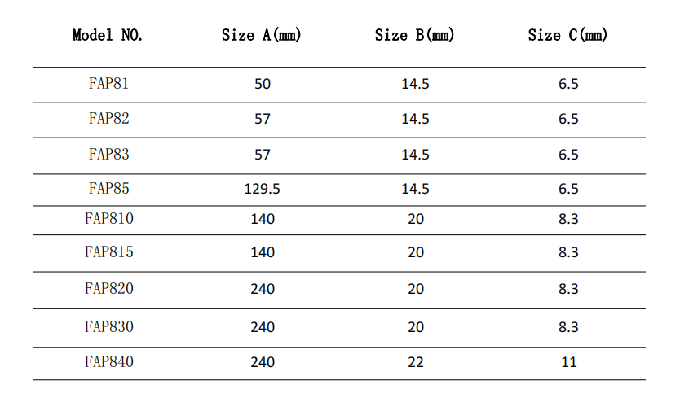Click FAP810's Size C value 8.3

coord(568,219)
